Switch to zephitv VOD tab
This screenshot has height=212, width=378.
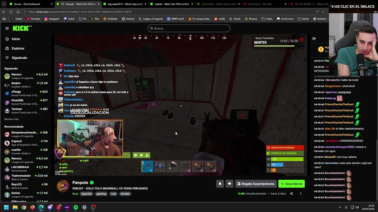pyautogui.click(x=171, y=4)
